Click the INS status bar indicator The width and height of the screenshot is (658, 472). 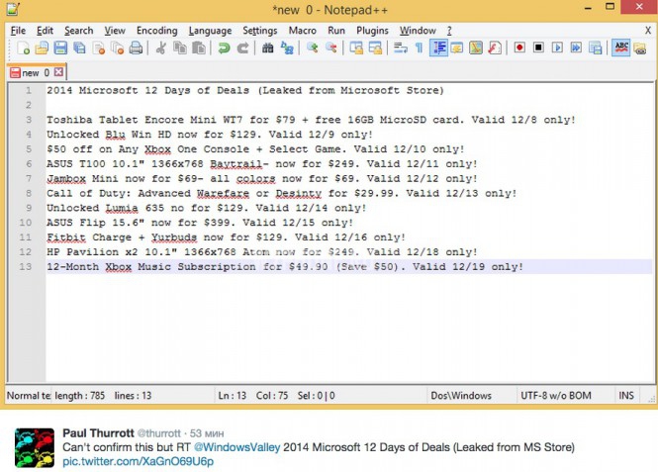pyautogui.click(x=626, y=395)
